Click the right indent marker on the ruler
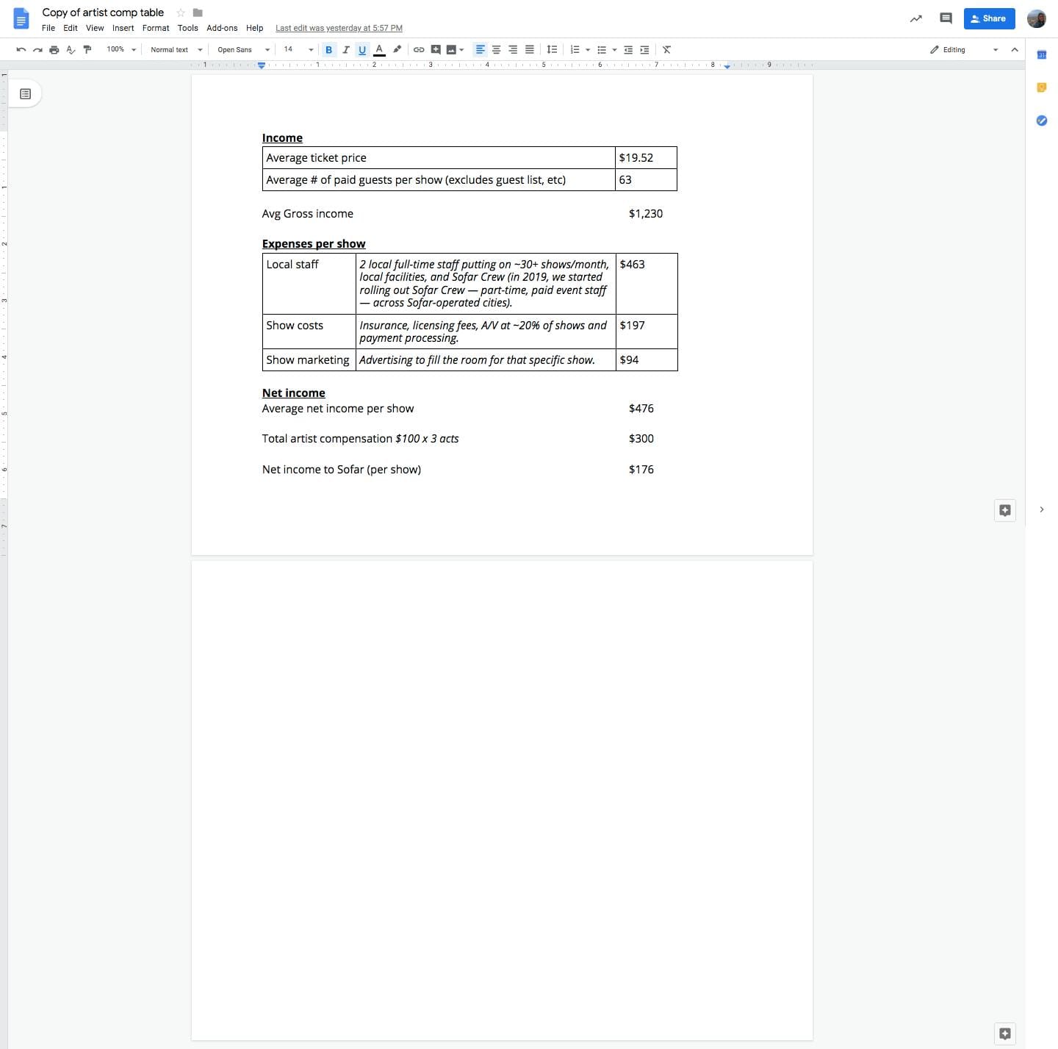This screenshot has width=1058, height=1049. click(727, 66)
